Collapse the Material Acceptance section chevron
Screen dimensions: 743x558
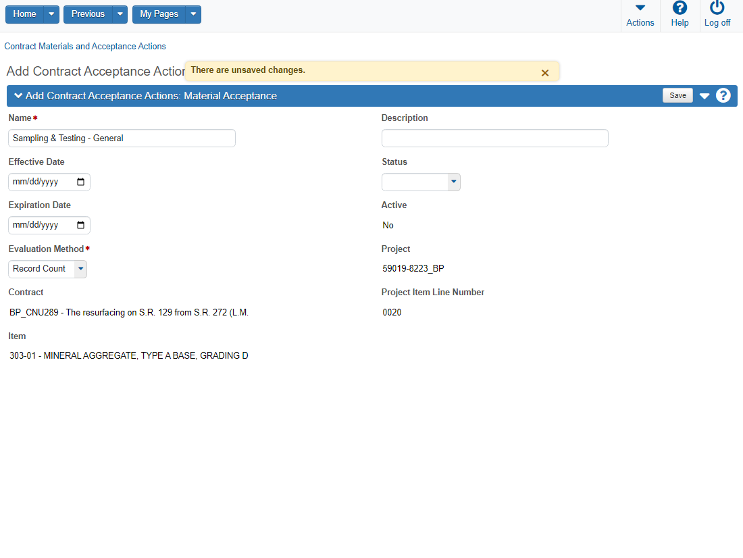pyautogui.click(x=18, y=96)
